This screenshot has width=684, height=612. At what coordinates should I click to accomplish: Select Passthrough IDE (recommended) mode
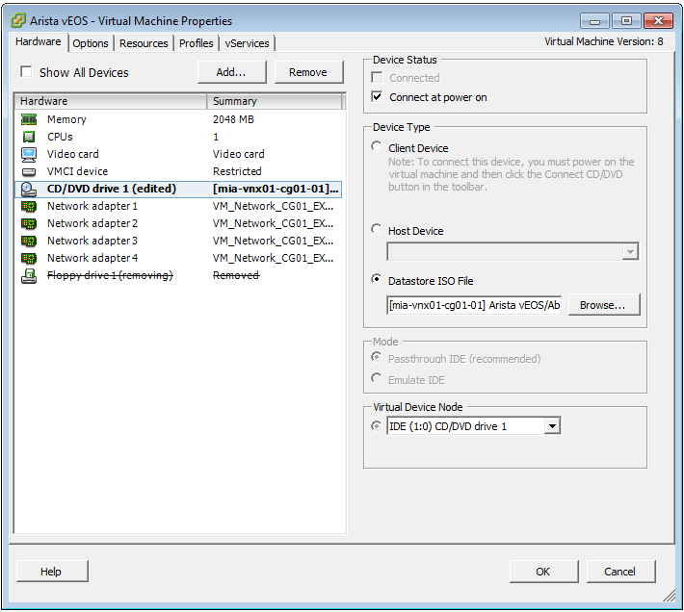click(377, 357)
